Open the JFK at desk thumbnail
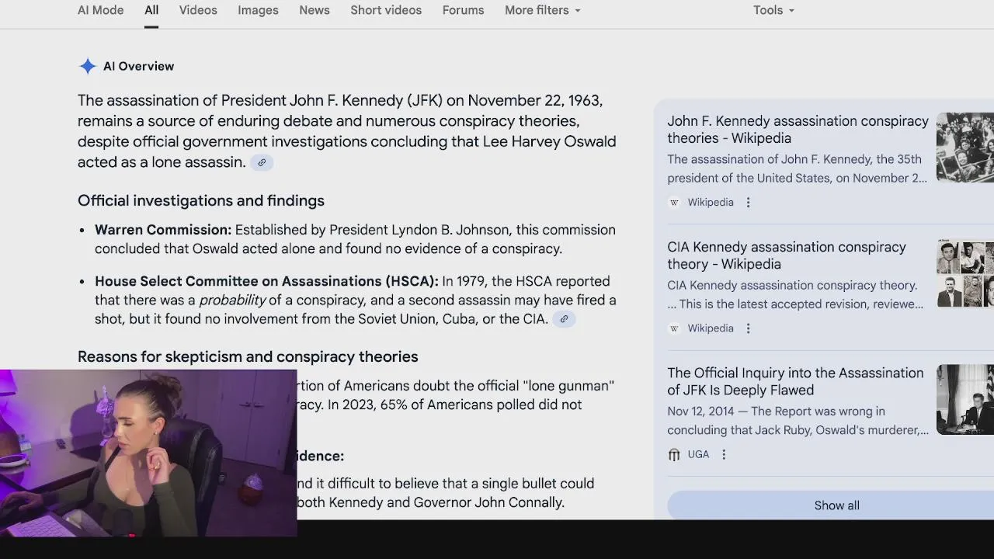 click(965, 399)
